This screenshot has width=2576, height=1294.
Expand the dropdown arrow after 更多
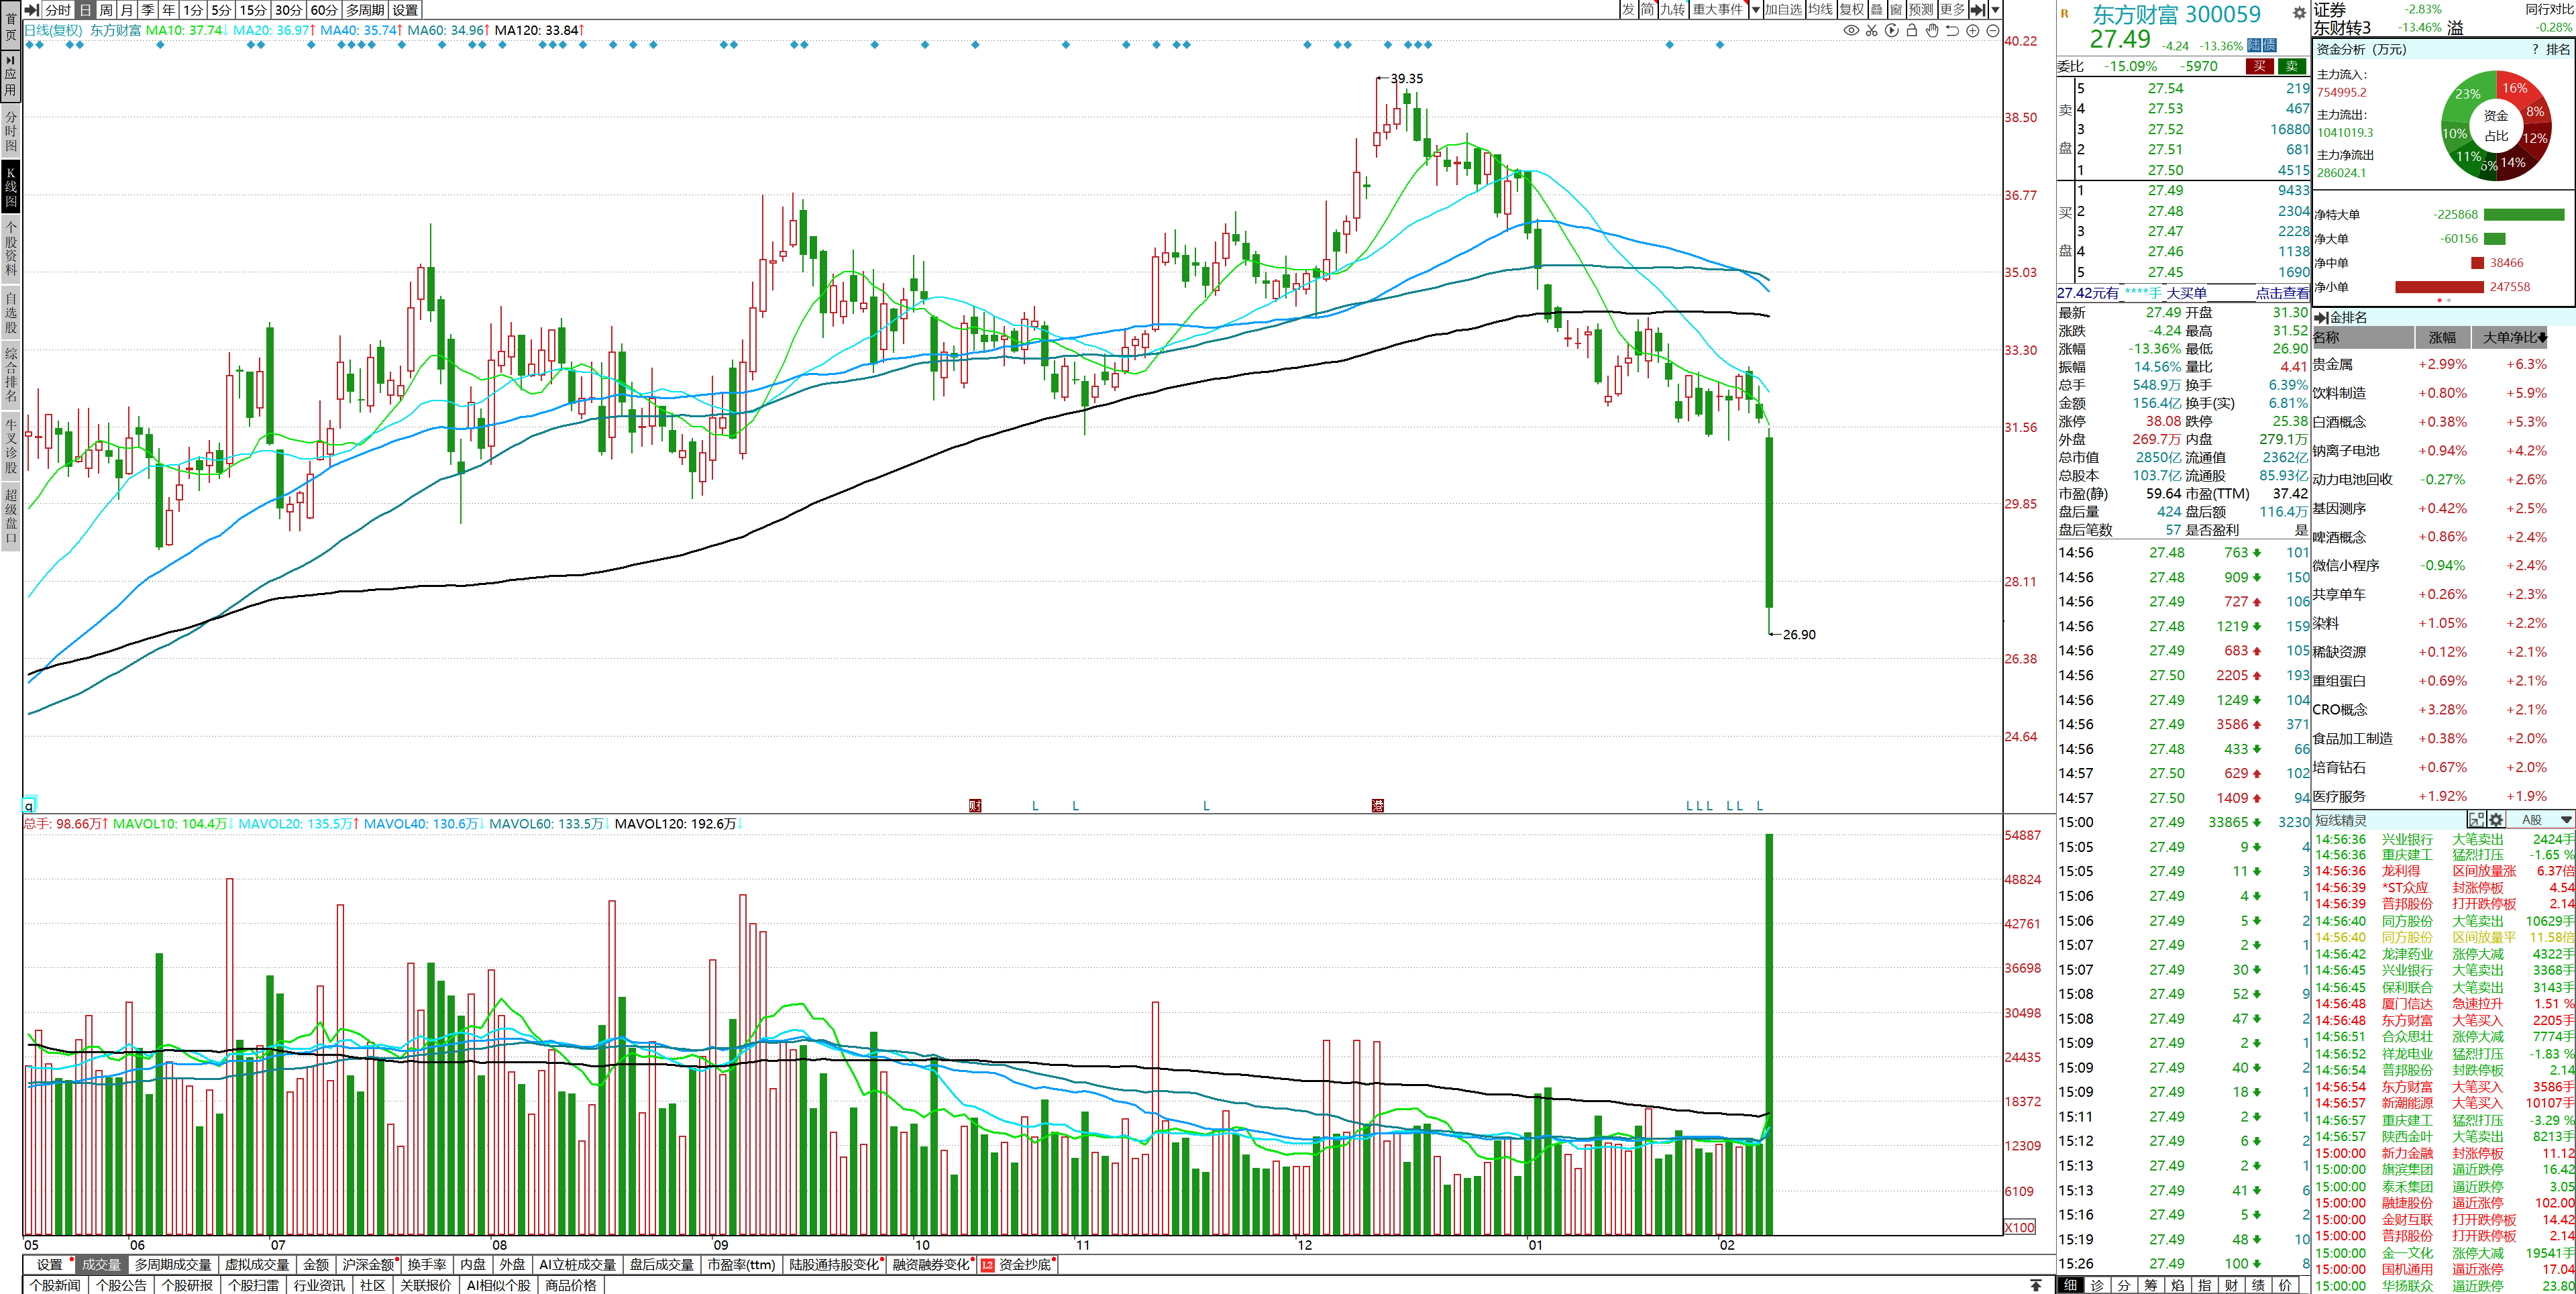(1995, 10)
